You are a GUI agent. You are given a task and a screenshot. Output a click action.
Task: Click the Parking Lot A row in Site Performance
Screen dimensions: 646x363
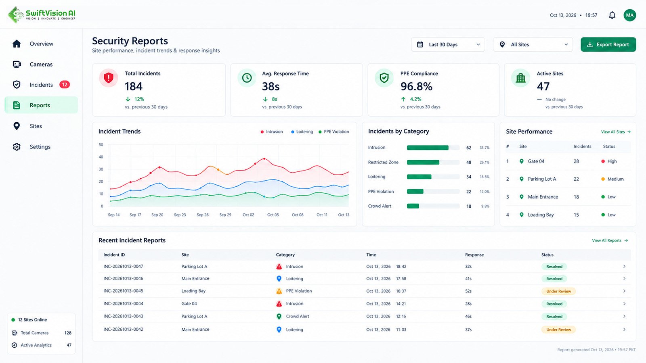(568, 179)
